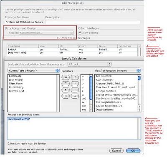Toggle the Allow printing checkbox
Viewport: 167px width, 157px height.
pos(80,32)
